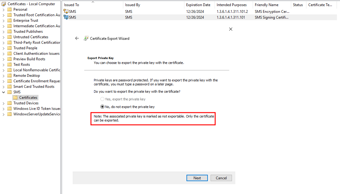Expand the Enterprise Trust node
The width and height of the screenshot is (340, 194).
coord(3,21)
